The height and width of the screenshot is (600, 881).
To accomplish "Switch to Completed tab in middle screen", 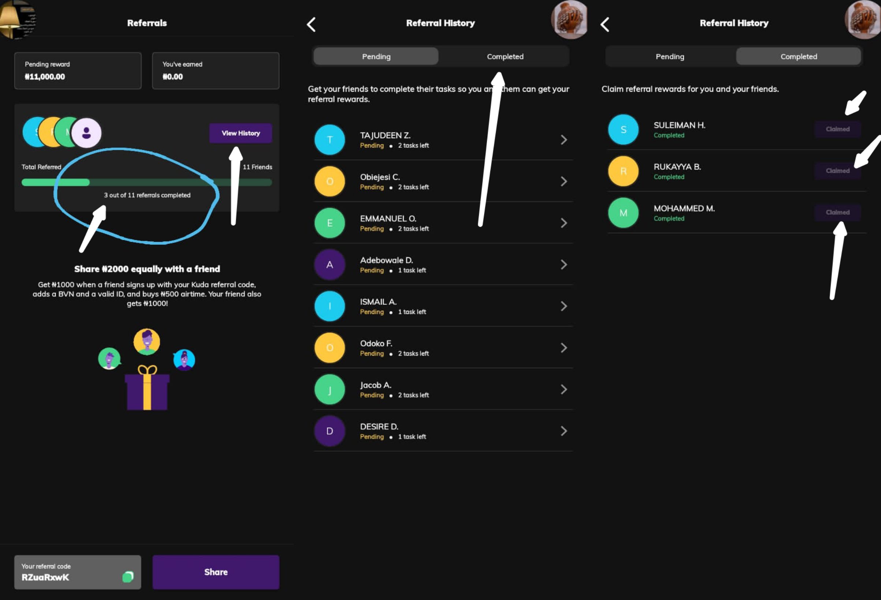I will 505,56.
